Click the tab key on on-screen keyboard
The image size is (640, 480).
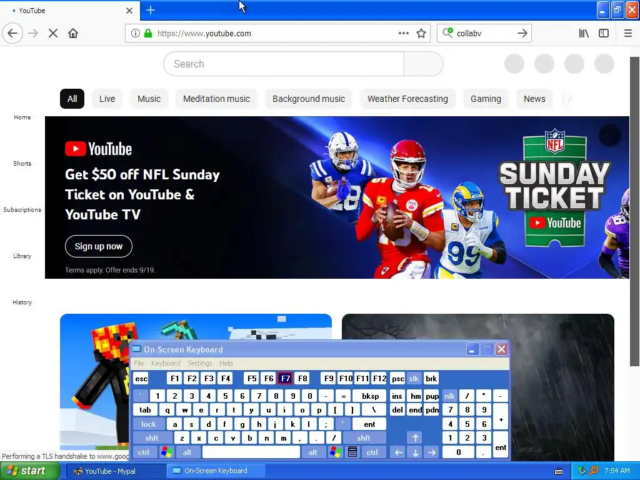145,410
